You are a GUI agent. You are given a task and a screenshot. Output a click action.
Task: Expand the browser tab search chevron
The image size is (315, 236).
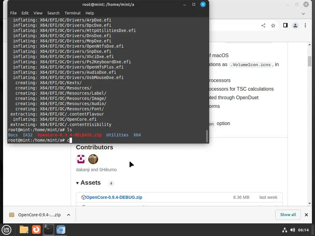click(x=303, y=14)
